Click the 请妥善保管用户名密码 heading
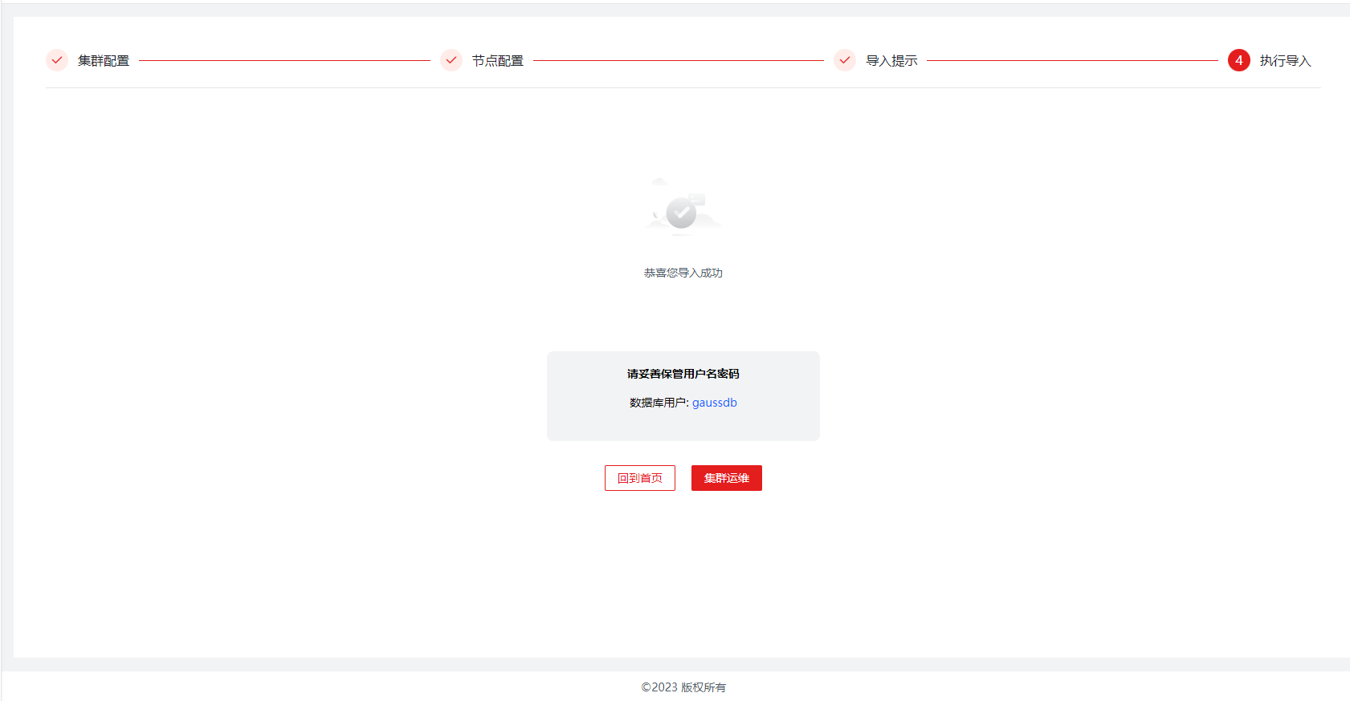This screenshot has width=1350, height=701. (x=683, y=374)
